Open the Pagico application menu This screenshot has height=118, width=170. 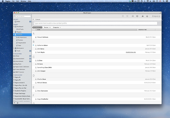(8, 1)
